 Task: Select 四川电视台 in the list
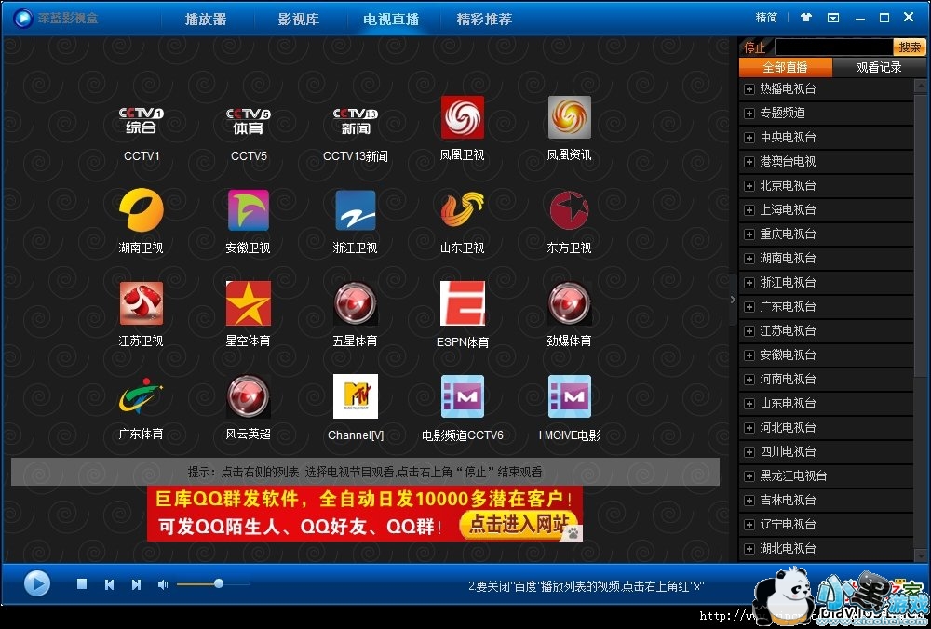788,451
